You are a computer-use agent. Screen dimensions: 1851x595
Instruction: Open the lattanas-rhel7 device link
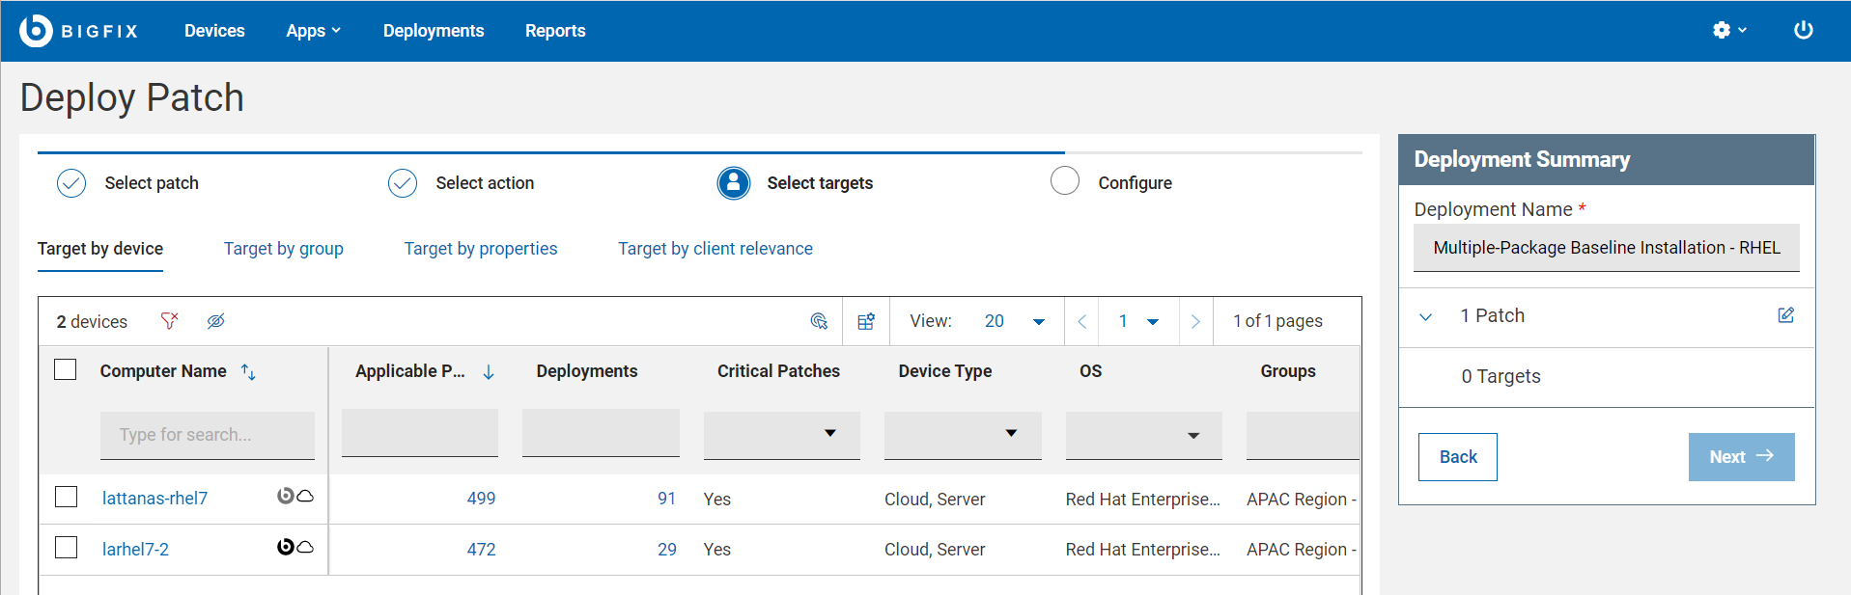click(x=154, y=499)
